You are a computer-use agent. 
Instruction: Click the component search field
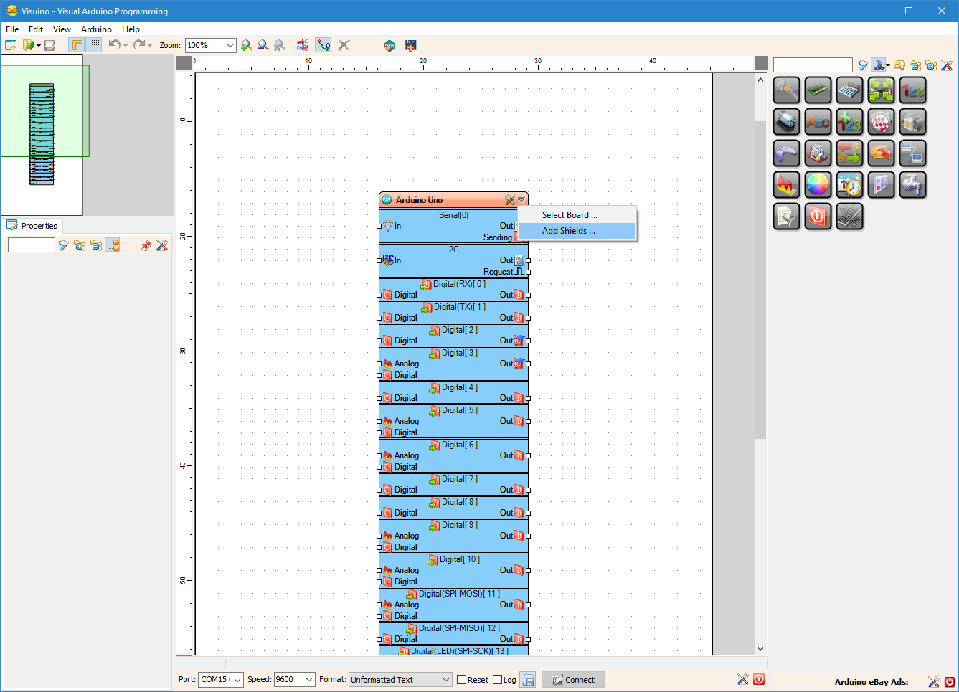[813, 65]
